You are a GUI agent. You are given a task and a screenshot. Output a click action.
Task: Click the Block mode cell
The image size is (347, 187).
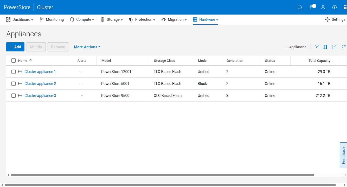click(x=202, y=84)
